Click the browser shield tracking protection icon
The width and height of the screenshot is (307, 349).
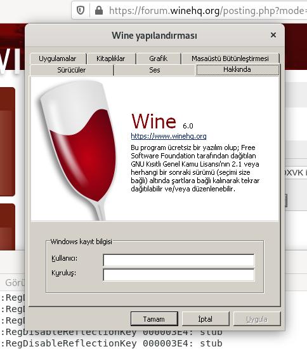tap(81, 10)
